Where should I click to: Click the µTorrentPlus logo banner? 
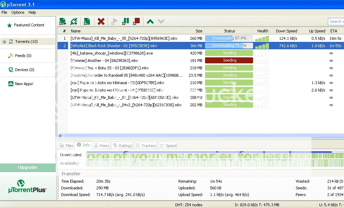pos(28,187)
